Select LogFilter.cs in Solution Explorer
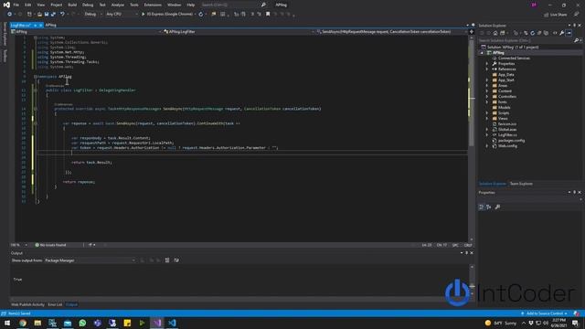The width and height of the screenshot is (585, 329). pyautogui.click(x=507, y=134)
